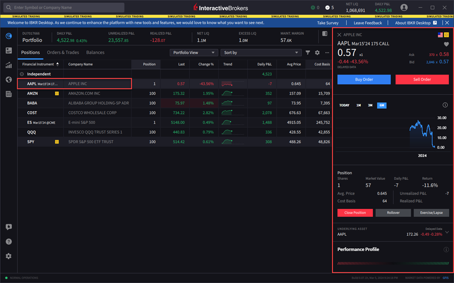
Task: Dismiss the welcome banner
Action: pyautogui.click(x=447, y=23)
